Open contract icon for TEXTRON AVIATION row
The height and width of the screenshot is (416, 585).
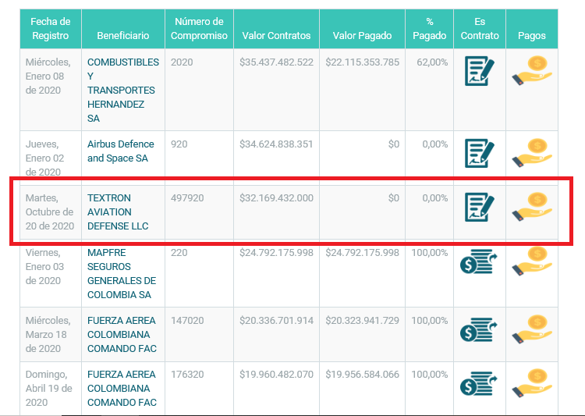pos(480,207)
